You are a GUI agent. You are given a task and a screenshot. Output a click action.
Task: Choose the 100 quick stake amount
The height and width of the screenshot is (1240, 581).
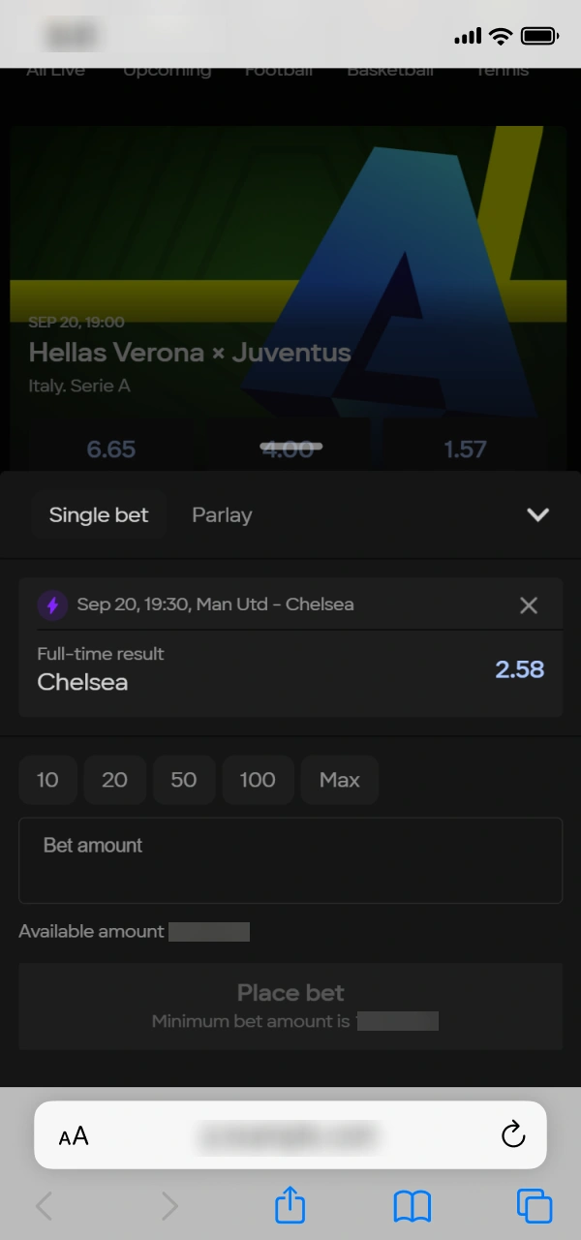tap(258, 779)
